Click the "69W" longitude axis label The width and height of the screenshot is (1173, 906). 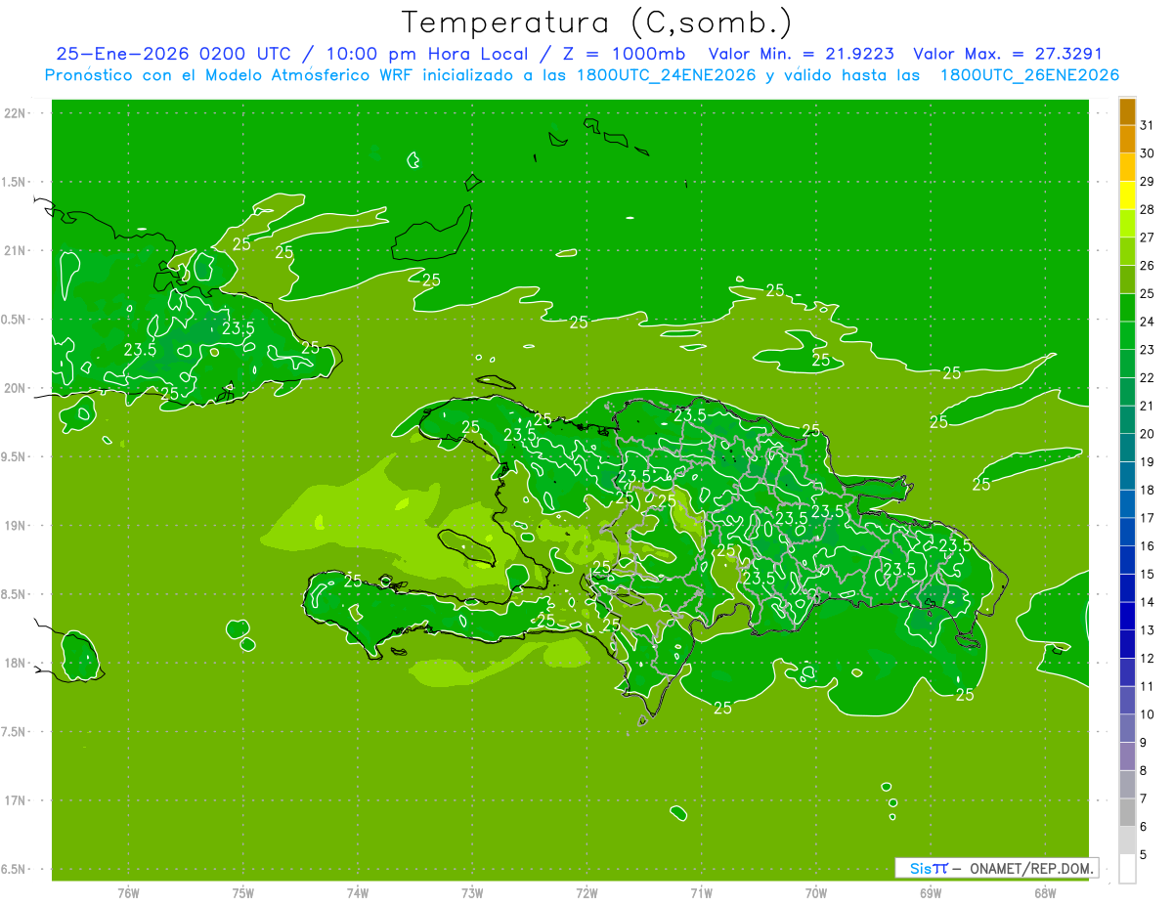(931, 892)
